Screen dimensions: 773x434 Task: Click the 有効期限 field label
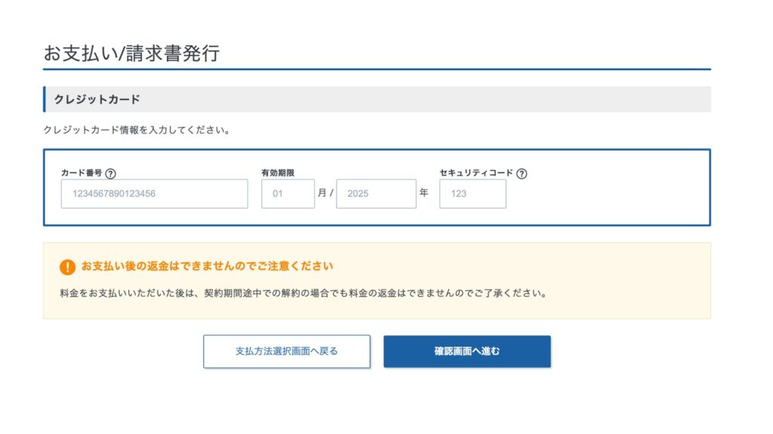click(278, 173)
